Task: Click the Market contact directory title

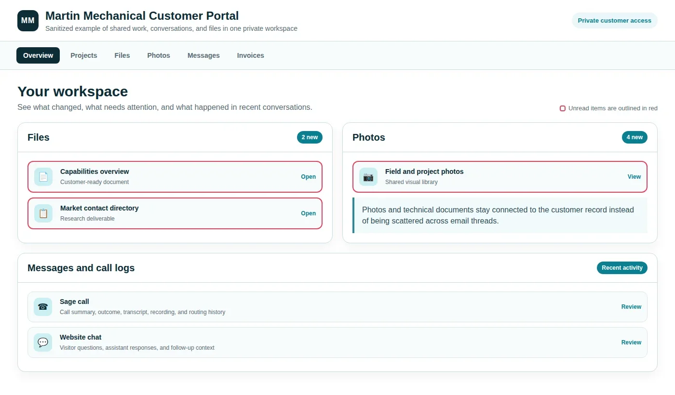Action: tap(99, 208)
